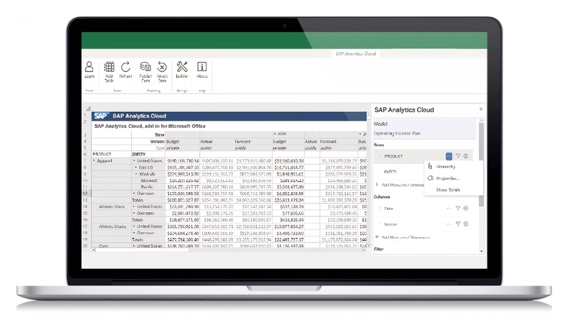Choose Show Totals from the context menu
This screenshot has height=322, width=565.
click(x=453, y=190)
